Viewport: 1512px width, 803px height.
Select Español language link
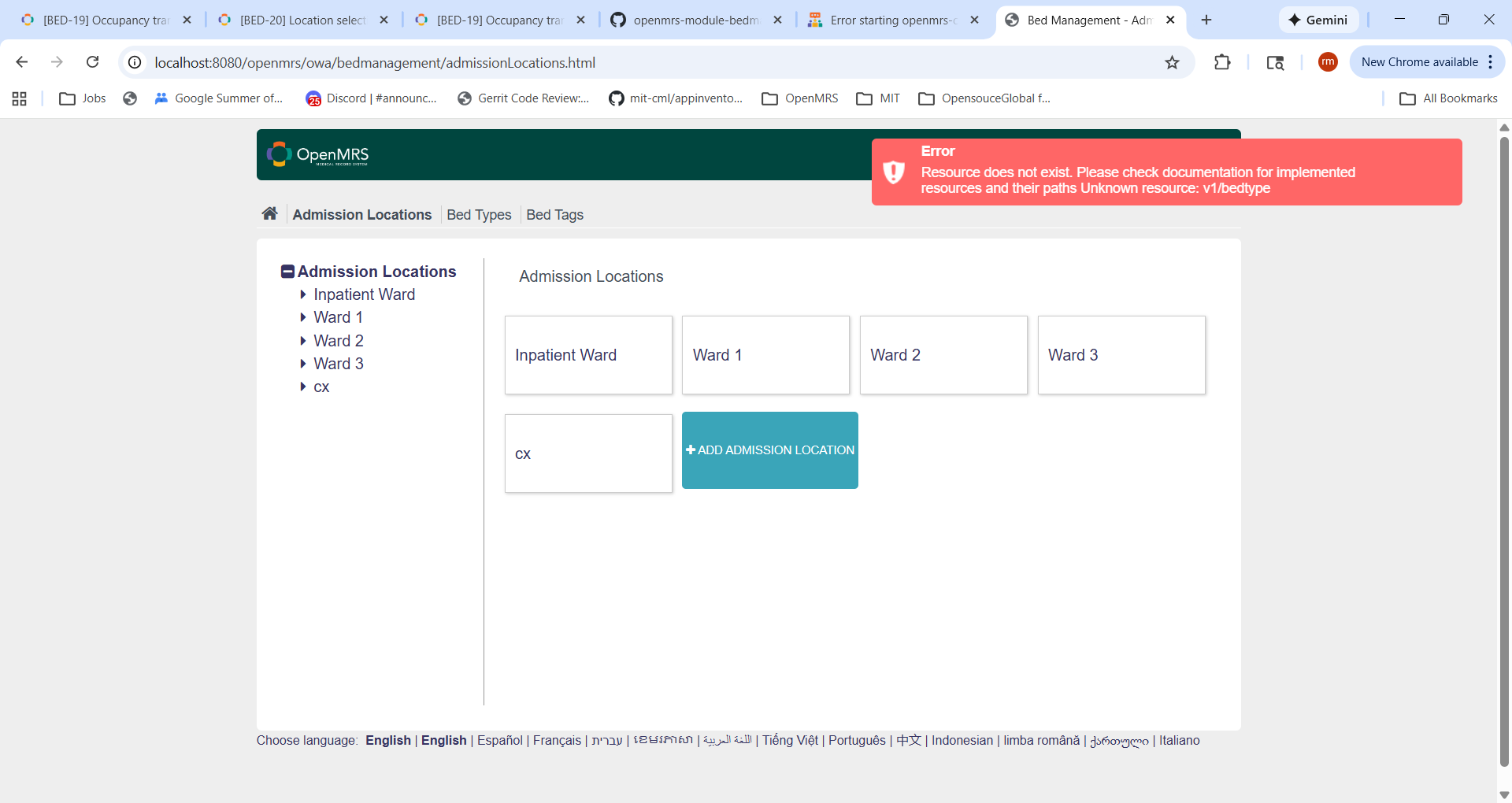(499, 740)
